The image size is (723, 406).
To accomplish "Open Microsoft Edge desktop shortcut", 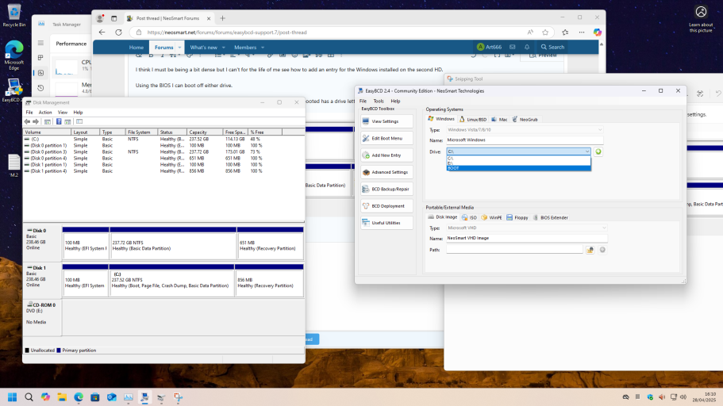I will 13,56.
